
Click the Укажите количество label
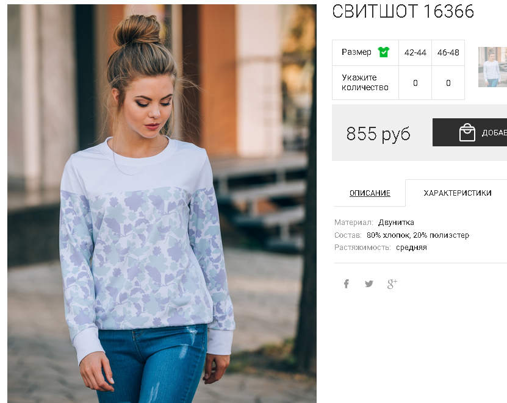[365, 82]
